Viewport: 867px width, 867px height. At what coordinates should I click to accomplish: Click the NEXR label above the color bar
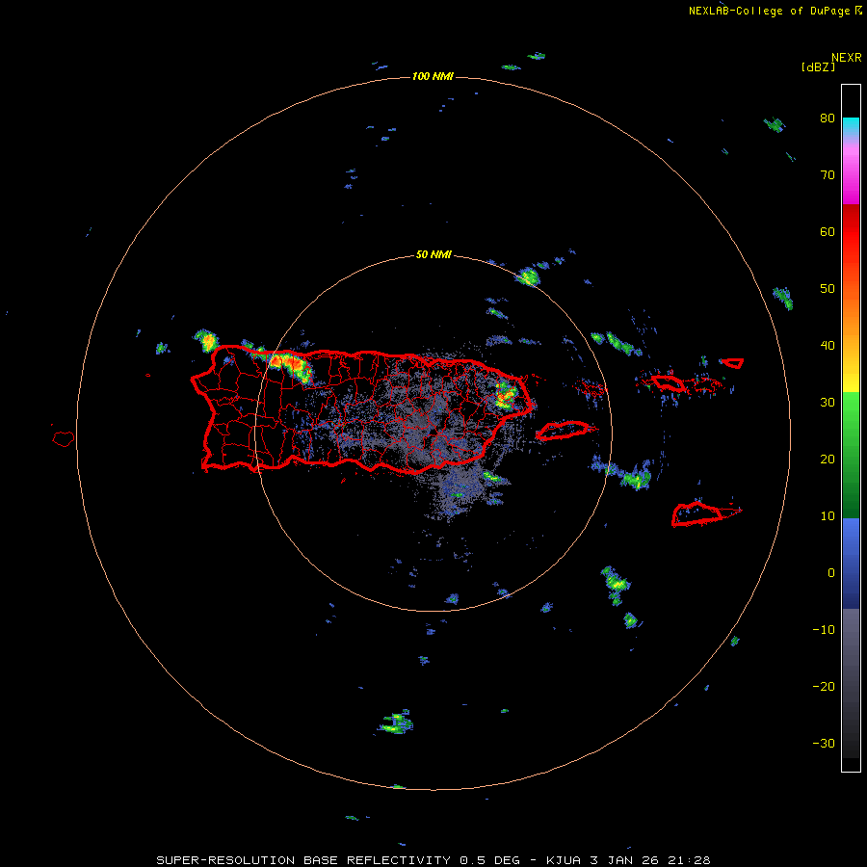(x=847, y=58)
